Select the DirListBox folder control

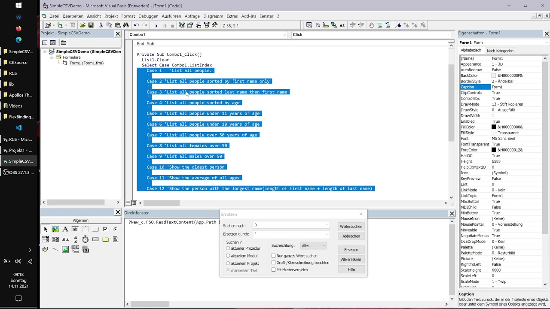tap(105, 239)
